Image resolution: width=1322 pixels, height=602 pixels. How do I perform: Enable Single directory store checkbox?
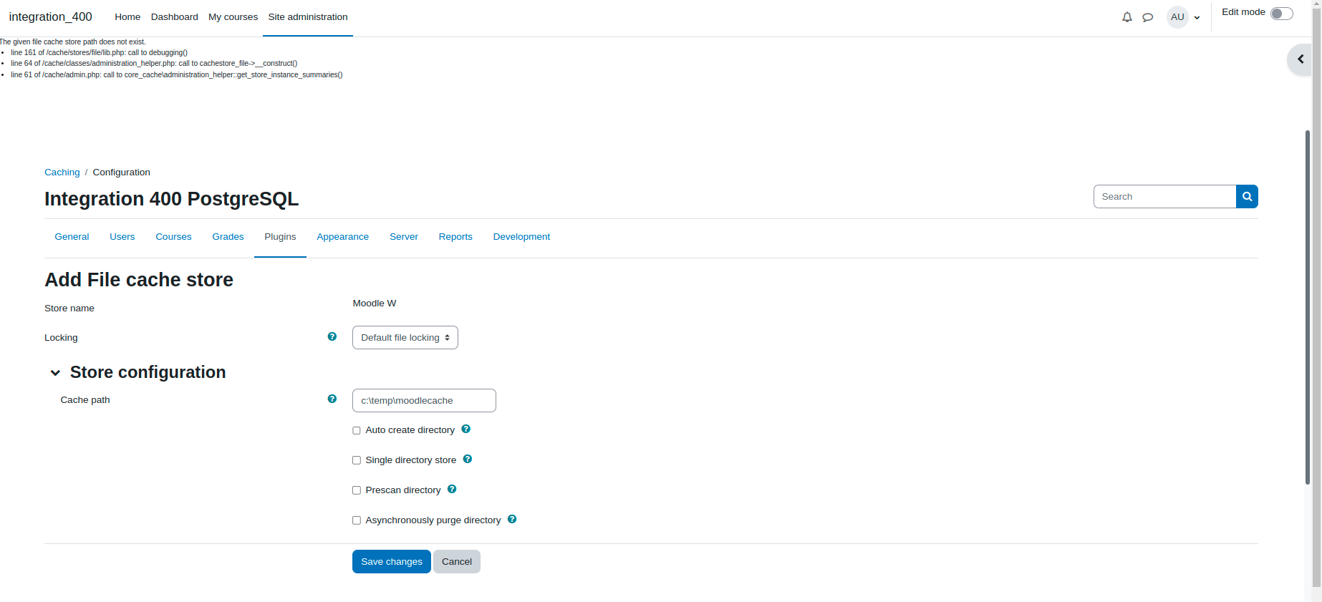click(357, 460)
